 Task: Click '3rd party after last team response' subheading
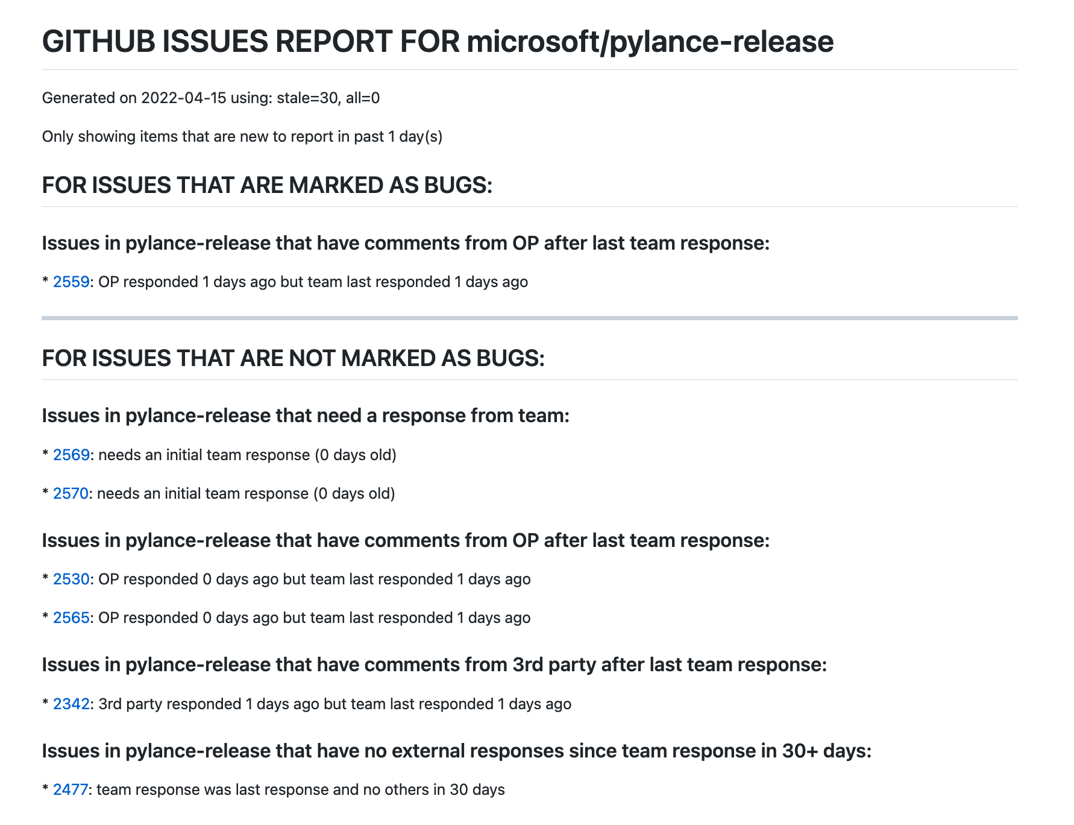click(x=434, y=665)
